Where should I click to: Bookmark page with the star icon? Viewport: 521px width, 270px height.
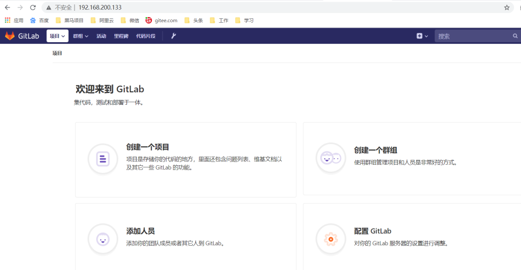[x=507, y=8]
